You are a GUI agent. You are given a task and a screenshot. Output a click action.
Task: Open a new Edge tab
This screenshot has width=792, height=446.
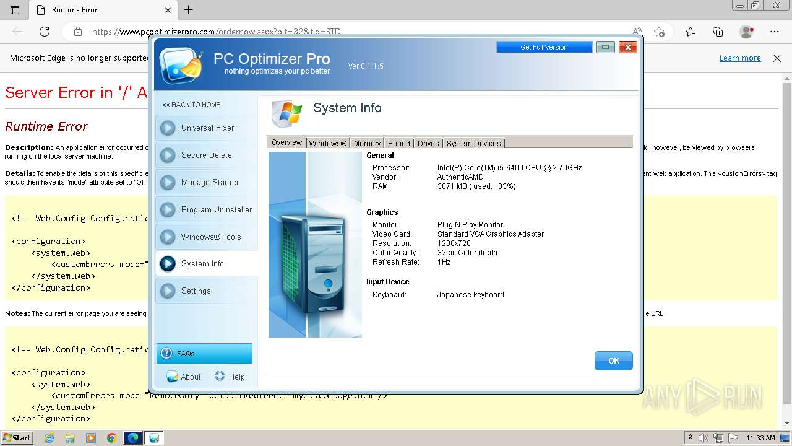(189, 10)
